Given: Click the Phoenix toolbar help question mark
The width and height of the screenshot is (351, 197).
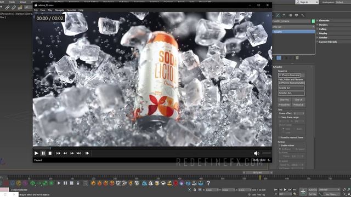Looking at the screenshot, I should [208, 183].
